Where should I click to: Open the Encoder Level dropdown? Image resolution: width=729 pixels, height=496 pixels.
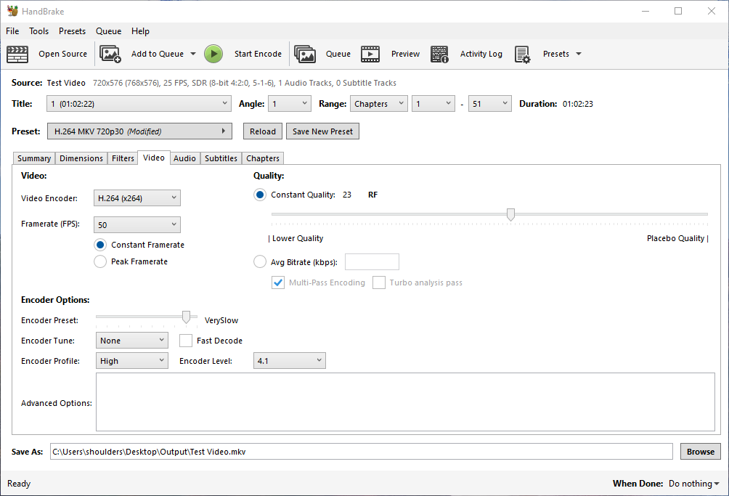tap(290, 361)
